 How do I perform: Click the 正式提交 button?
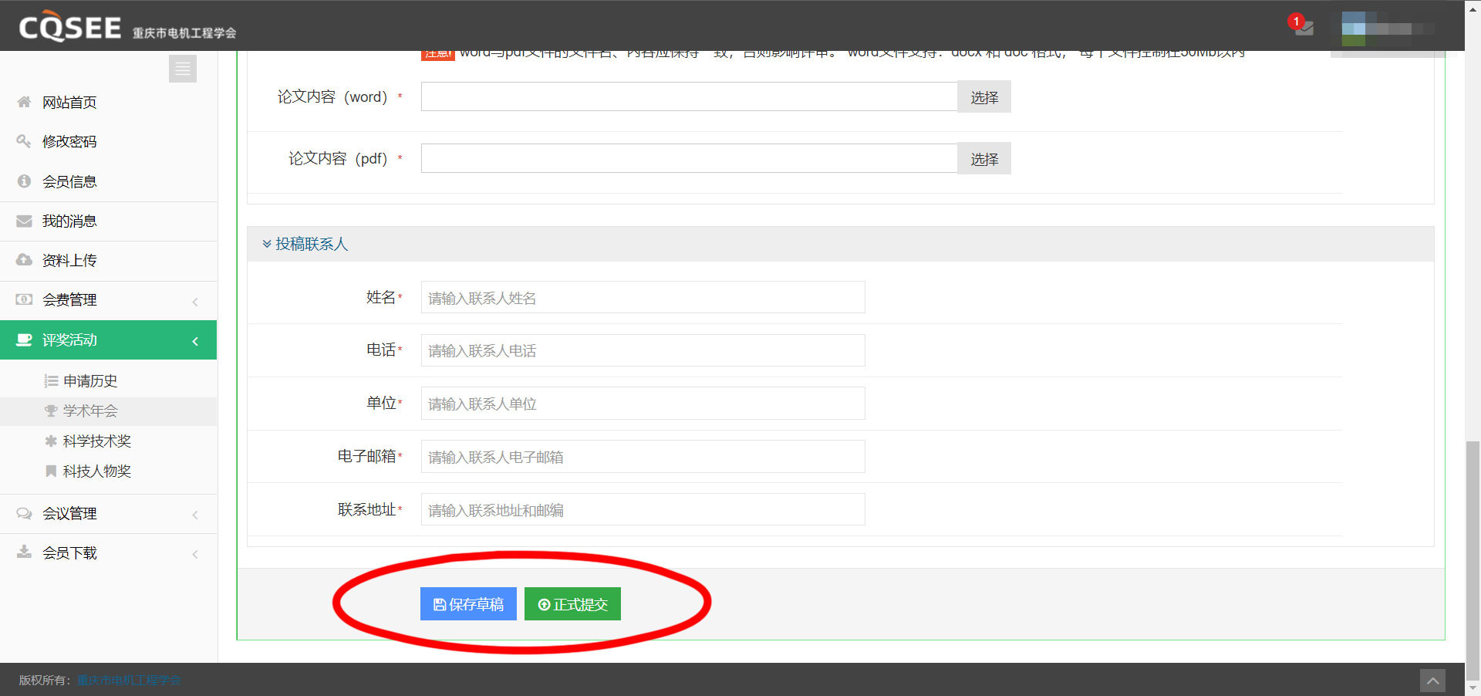coord(572,604)
